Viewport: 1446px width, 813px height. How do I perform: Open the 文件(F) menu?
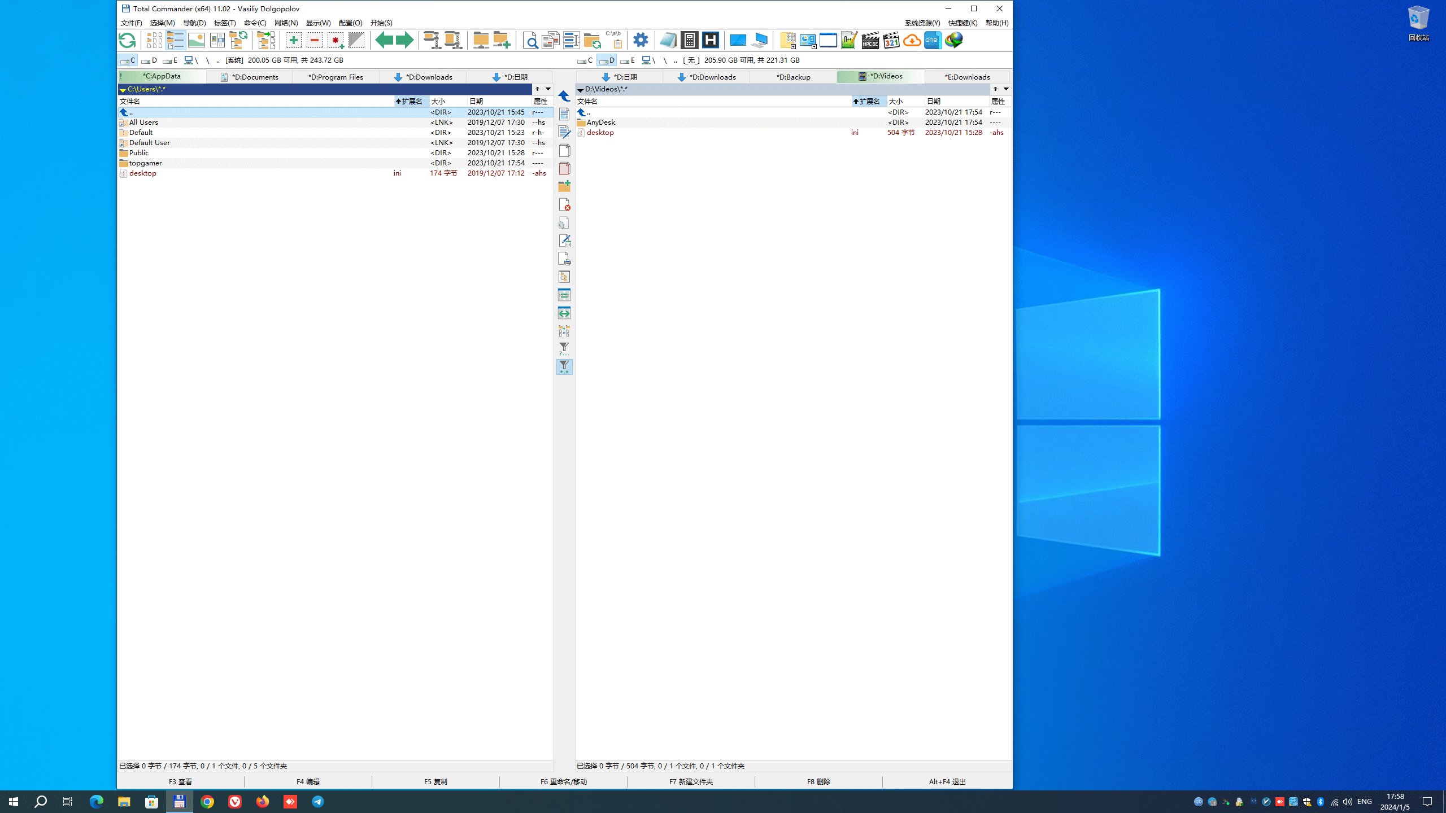[131, 23]
